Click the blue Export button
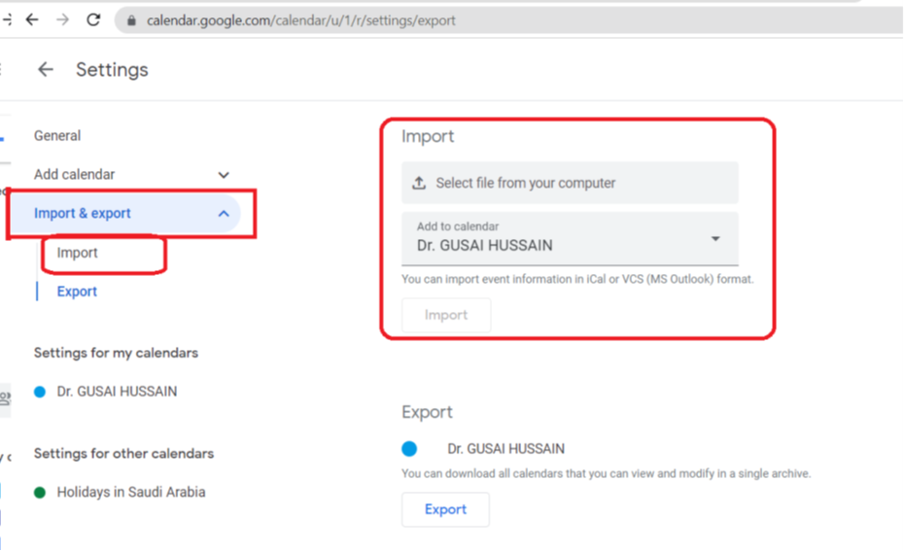The width and height of the screenshot is (904, 551). (445, 509)
